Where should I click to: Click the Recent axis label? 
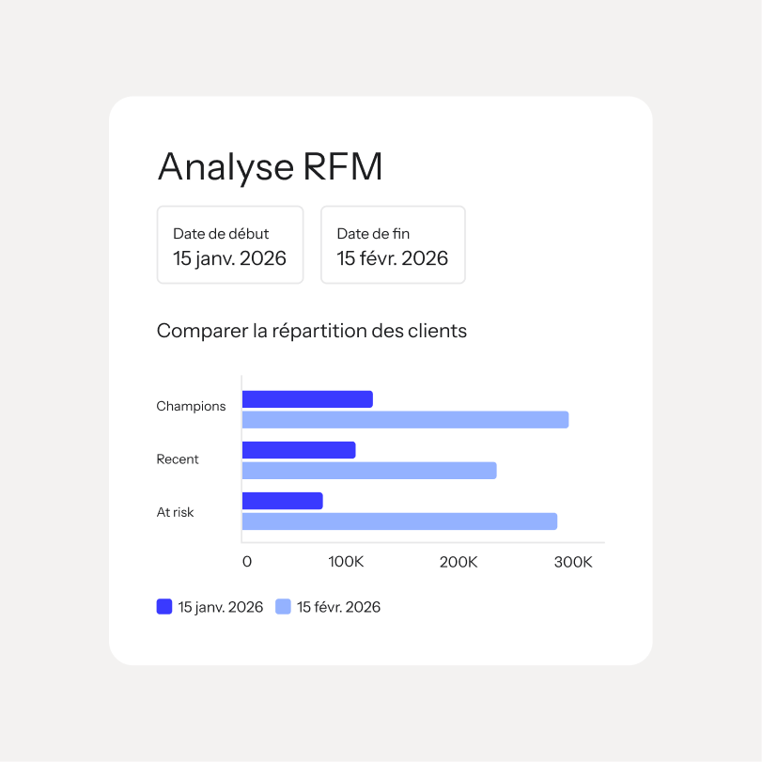pos(178,459)
